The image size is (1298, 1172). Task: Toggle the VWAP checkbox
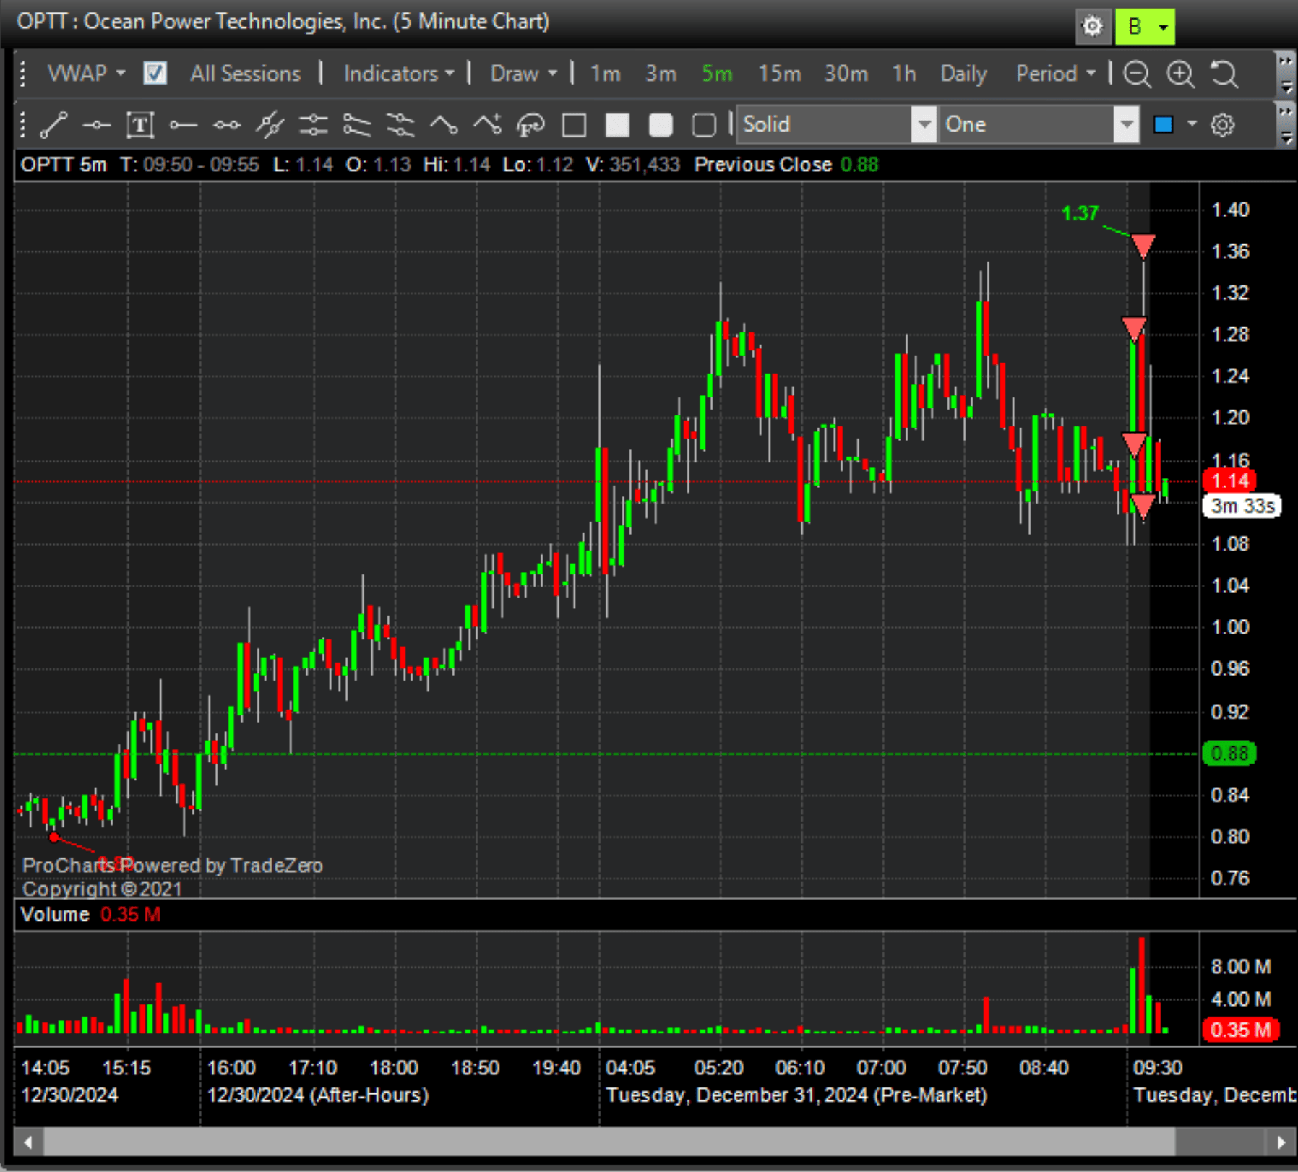tap(155, 73)
